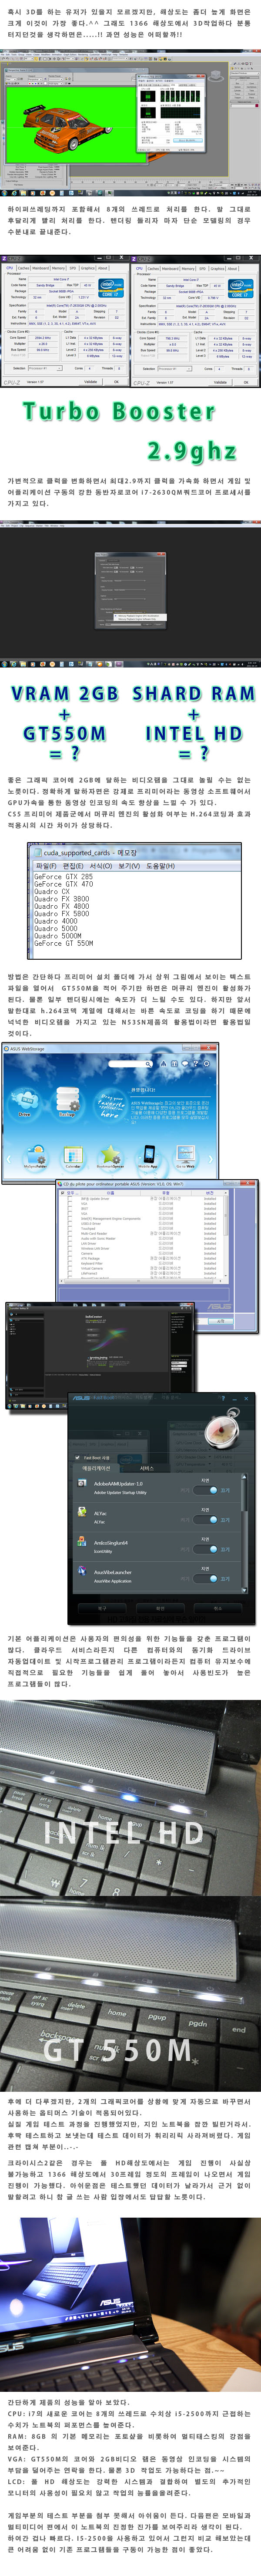The image size is (261, 2576).
Task: Click the AdobeAAMUpdater 1.0 app icon in Fast Boot
Action: point(82,1482)
